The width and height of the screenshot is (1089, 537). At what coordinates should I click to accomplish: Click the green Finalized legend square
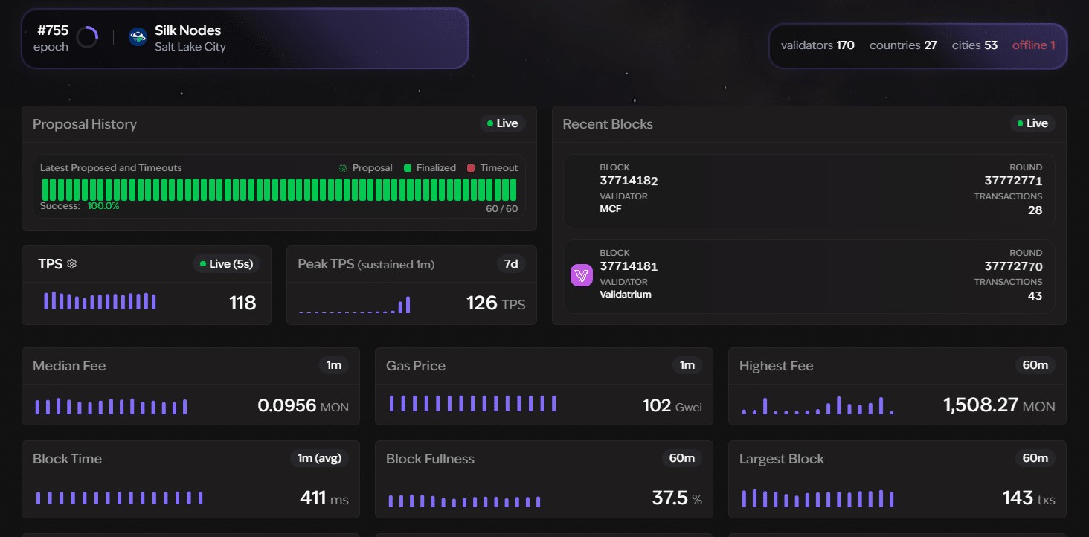pyautogui.click(x=408, y=168)
